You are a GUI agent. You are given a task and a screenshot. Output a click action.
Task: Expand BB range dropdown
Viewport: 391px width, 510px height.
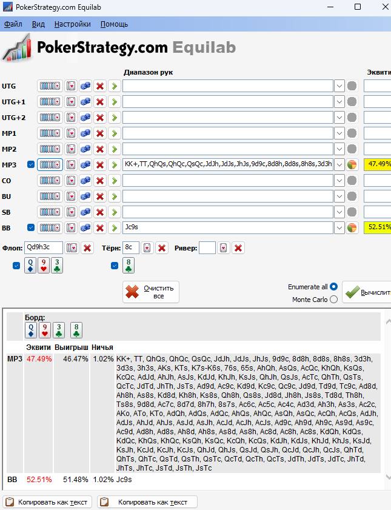339,227
